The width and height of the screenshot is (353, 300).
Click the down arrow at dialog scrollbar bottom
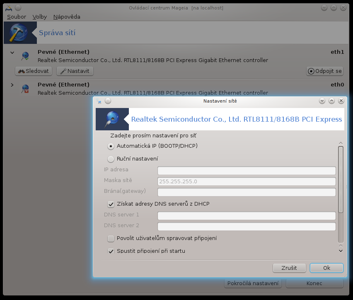click(341, 251)
